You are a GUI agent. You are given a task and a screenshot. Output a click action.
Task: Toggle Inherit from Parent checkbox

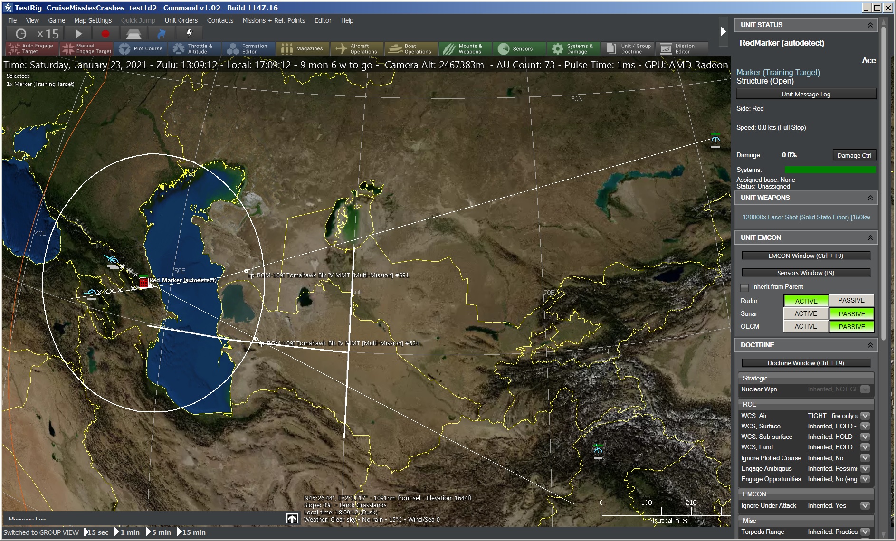click(x=744, y=287)
